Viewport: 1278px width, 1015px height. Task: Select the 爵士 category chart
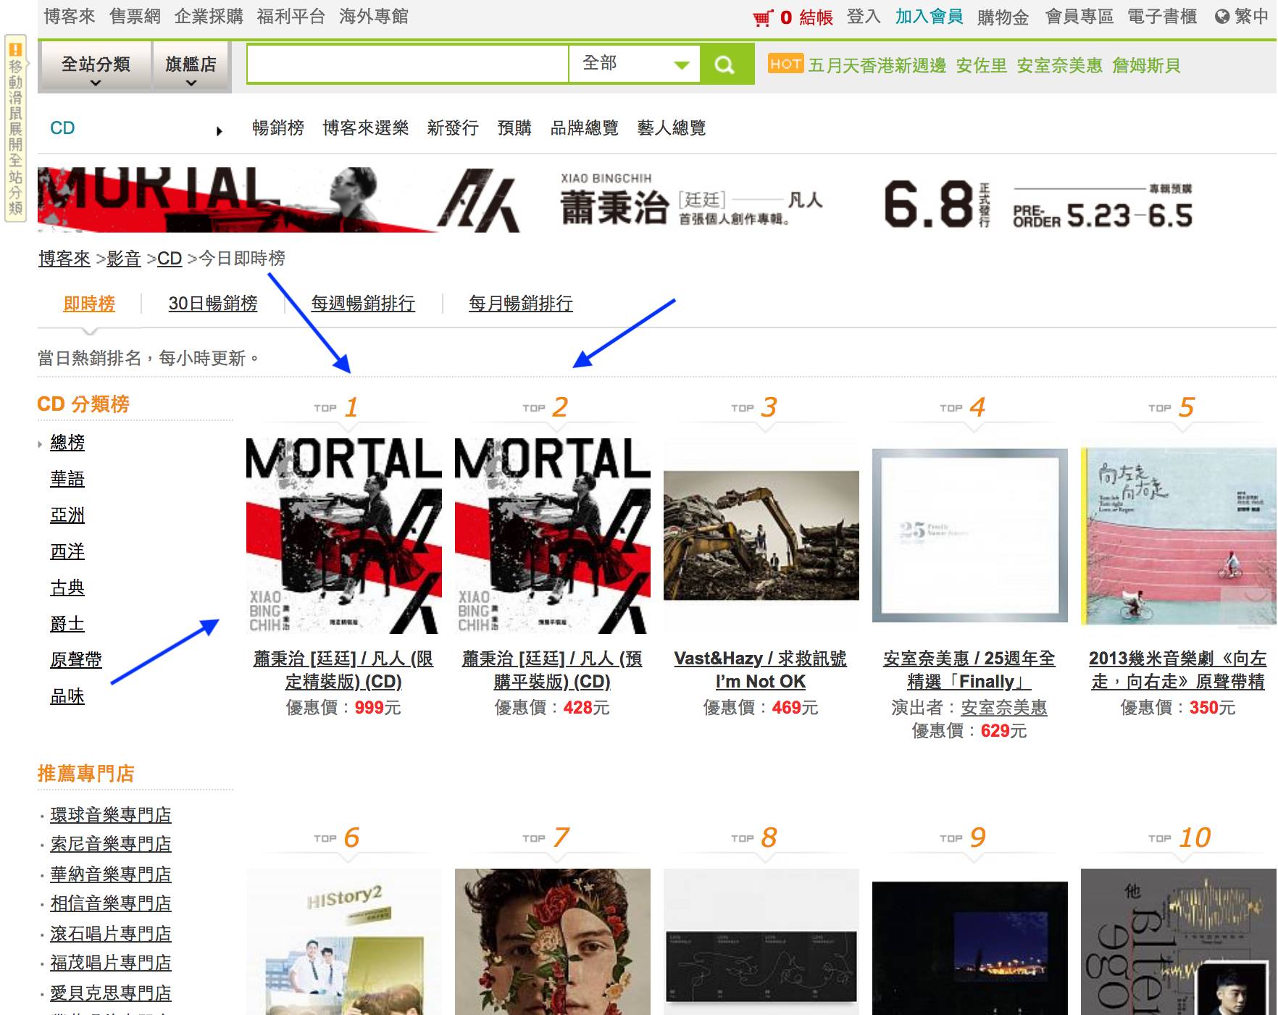click(67, 624)
